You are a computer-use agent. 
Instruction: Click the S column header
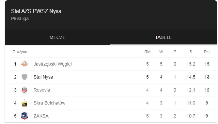pos(191,52)
